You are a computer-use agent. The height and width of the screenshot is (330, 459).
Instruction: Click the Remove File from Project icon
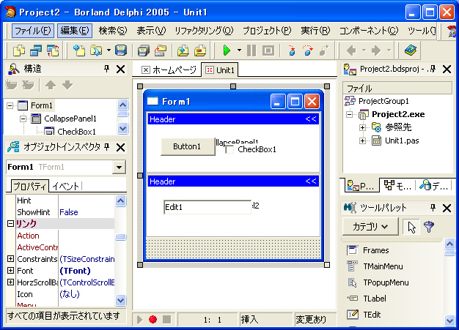coord(200,50)
